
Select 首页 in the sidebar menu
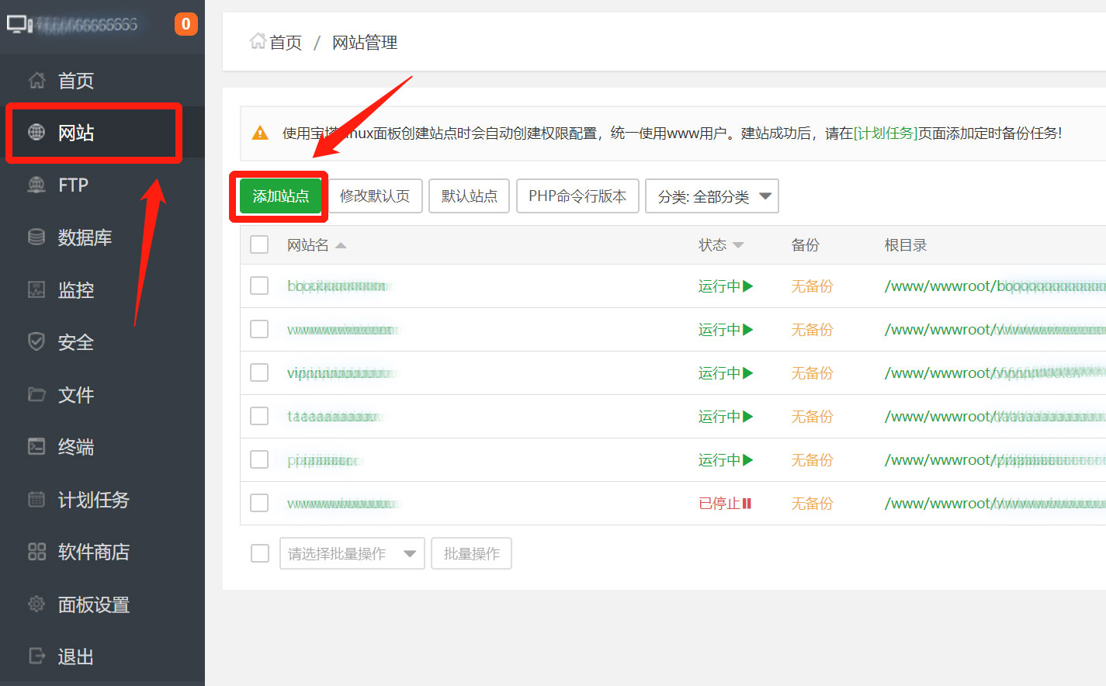coord(75,80)
